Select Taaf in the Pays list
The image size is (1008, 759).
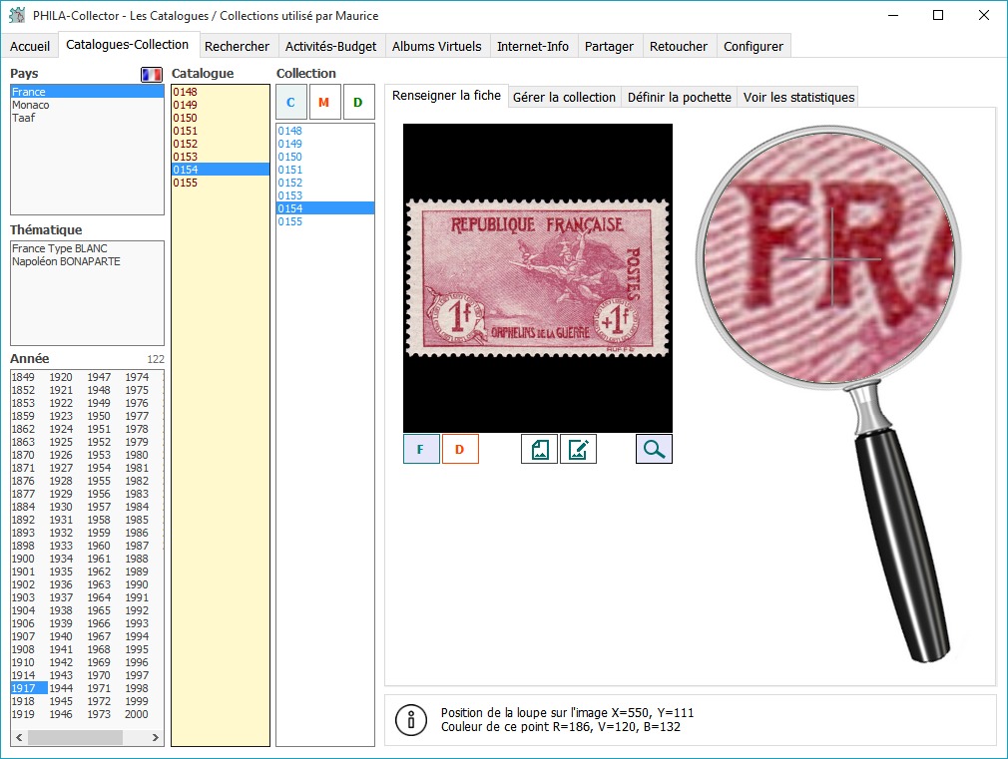tap(88, 118)
